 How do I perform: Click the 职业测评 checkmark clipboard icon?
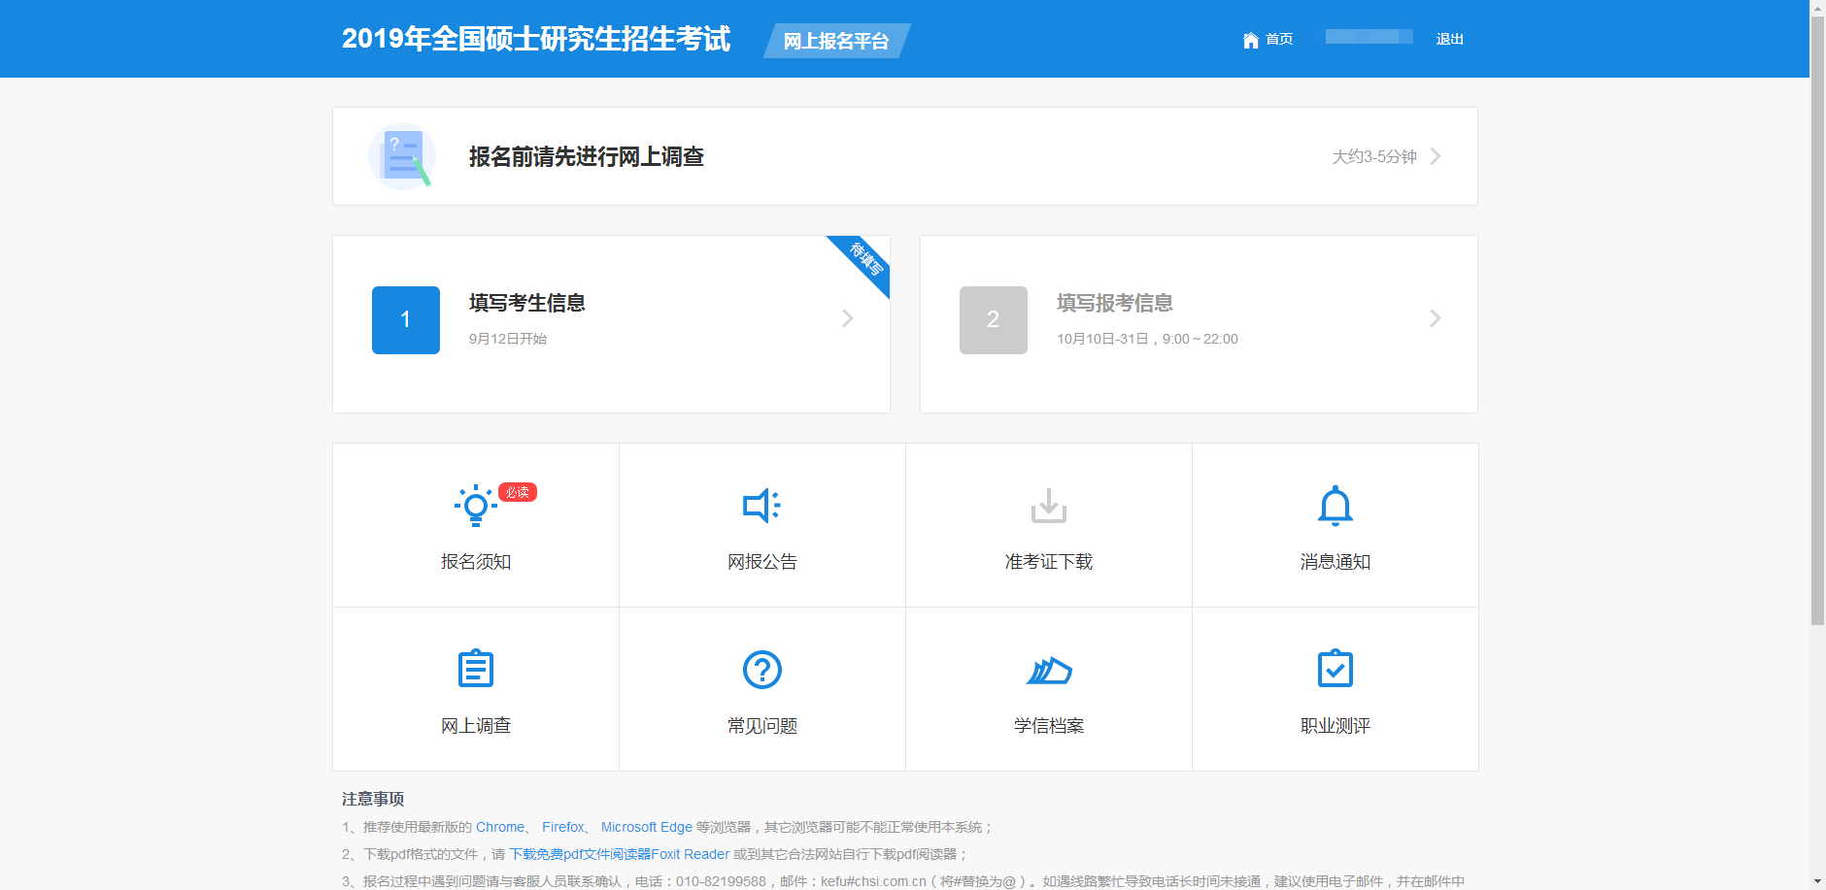point(1335,670)
